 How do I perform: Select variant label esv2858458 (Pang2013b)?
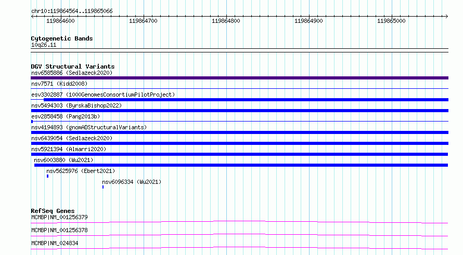point(66,116)
